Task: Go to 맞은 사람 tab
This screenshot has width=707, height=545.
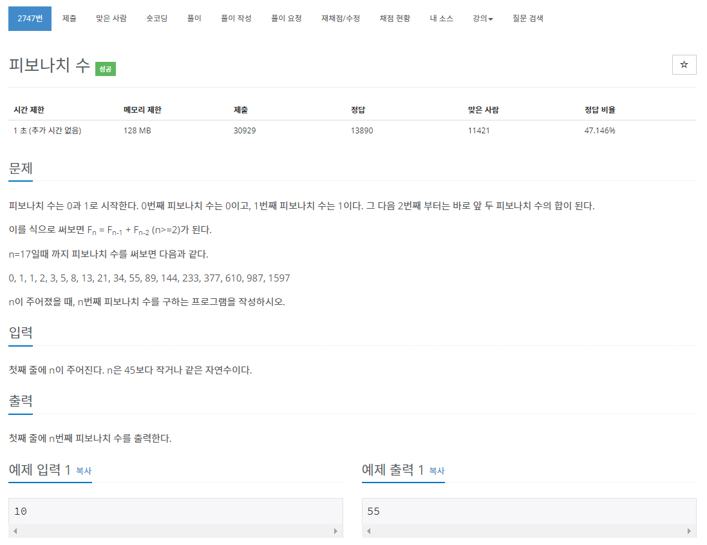Action: pyautogui.click(x=111, y=19)
